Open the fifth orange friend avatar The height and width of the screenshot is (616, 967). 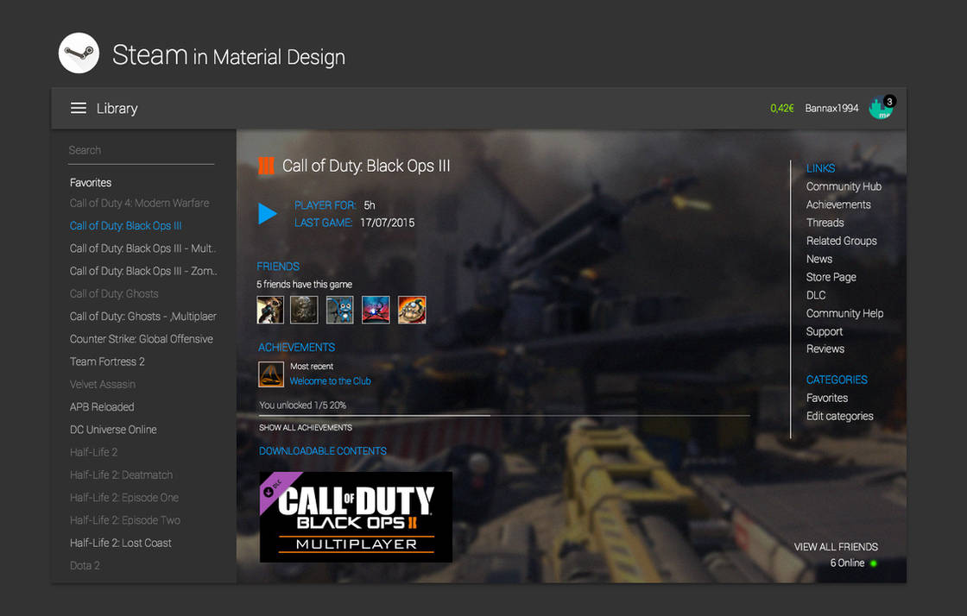(412, 310)
